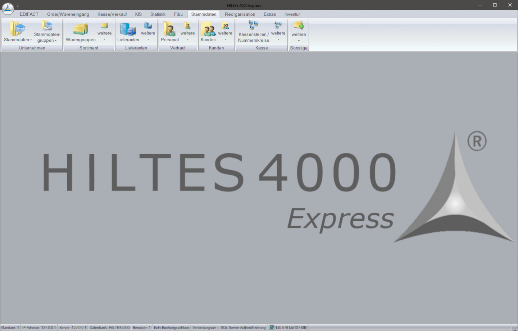Close the HILTES 4000 Express window
The height and width of the screenshot is (331, 518).
510,5
